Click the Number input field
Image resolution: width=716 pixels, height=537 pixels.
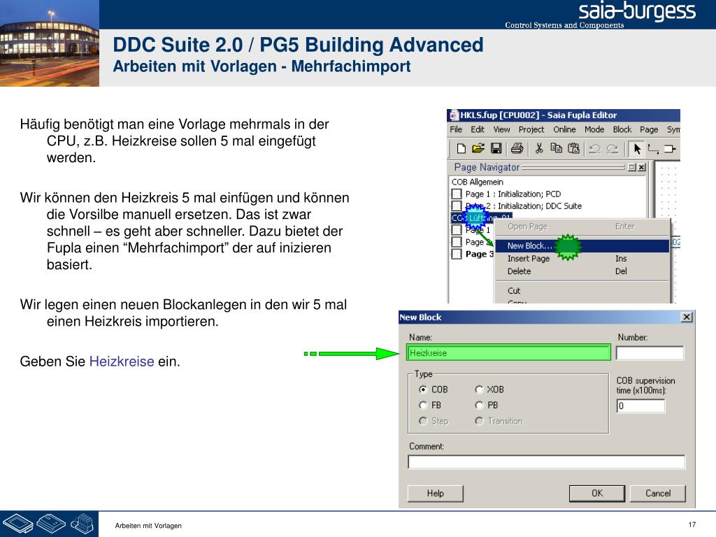(650, 352)
